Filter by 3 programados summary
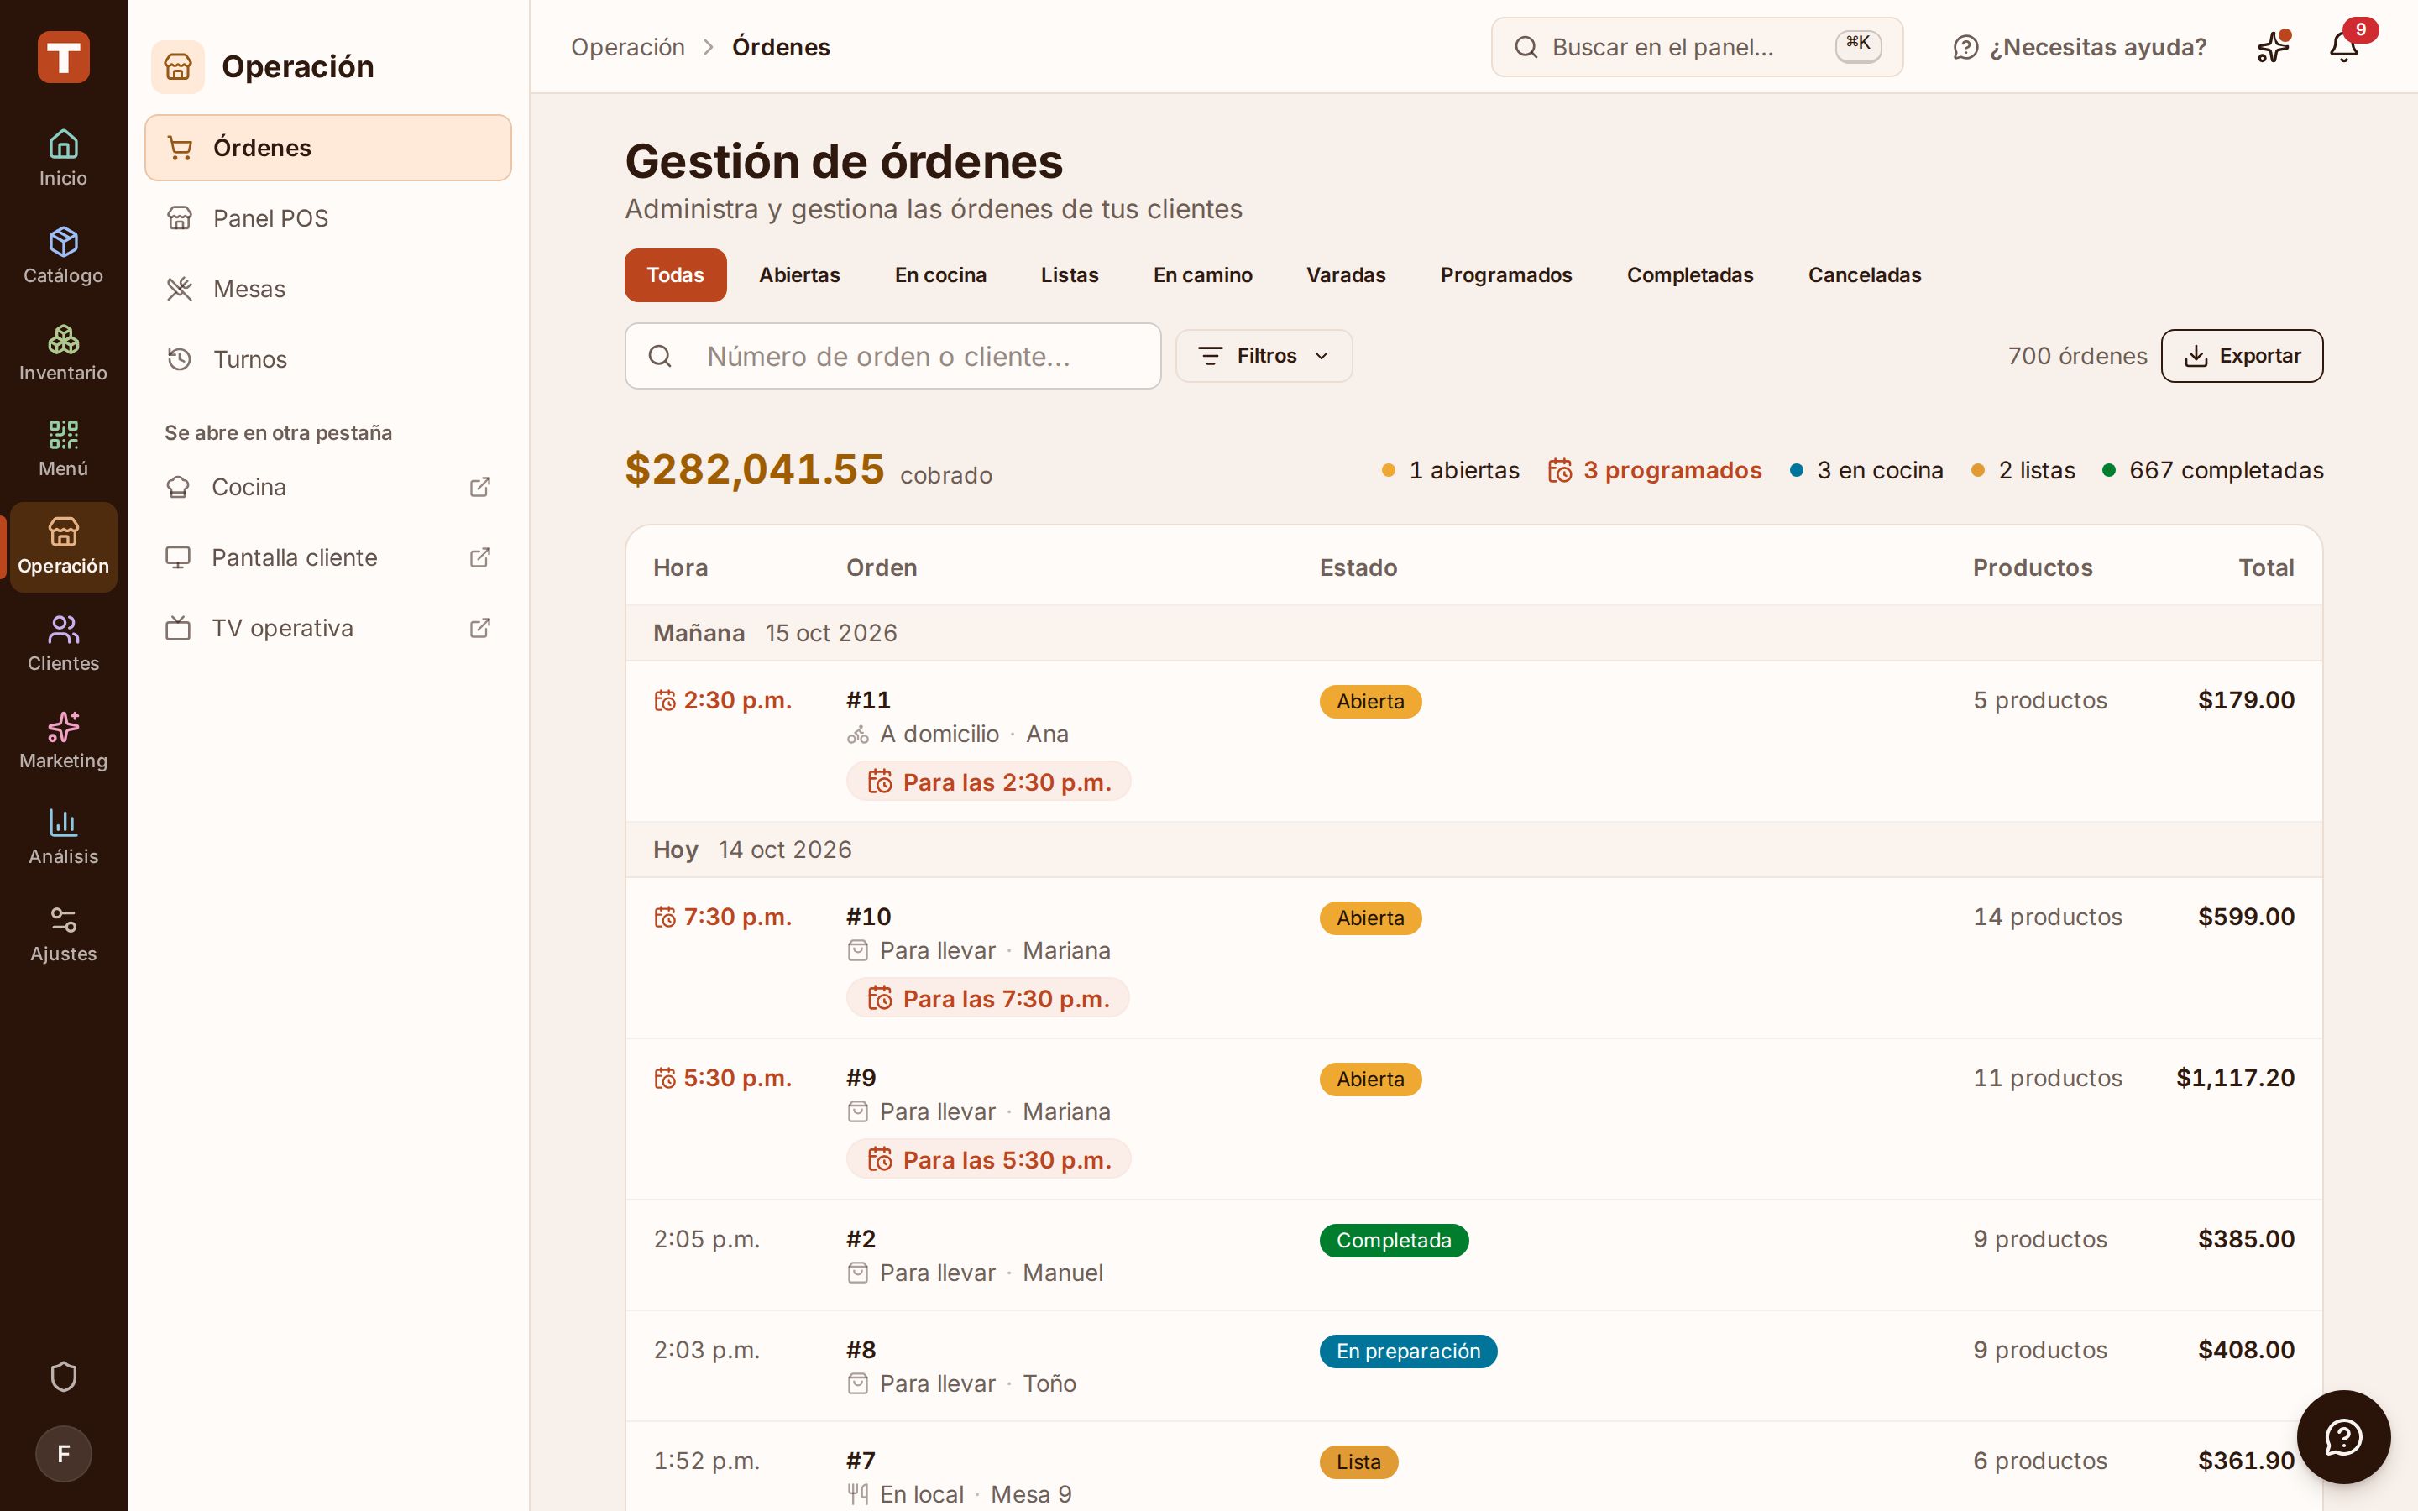 1655,470
